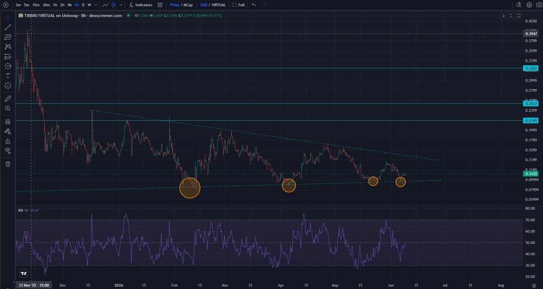Viewport: 543px width, 289px height.
Task: Select the ruler Measure tool
Action: pos(8,98)
